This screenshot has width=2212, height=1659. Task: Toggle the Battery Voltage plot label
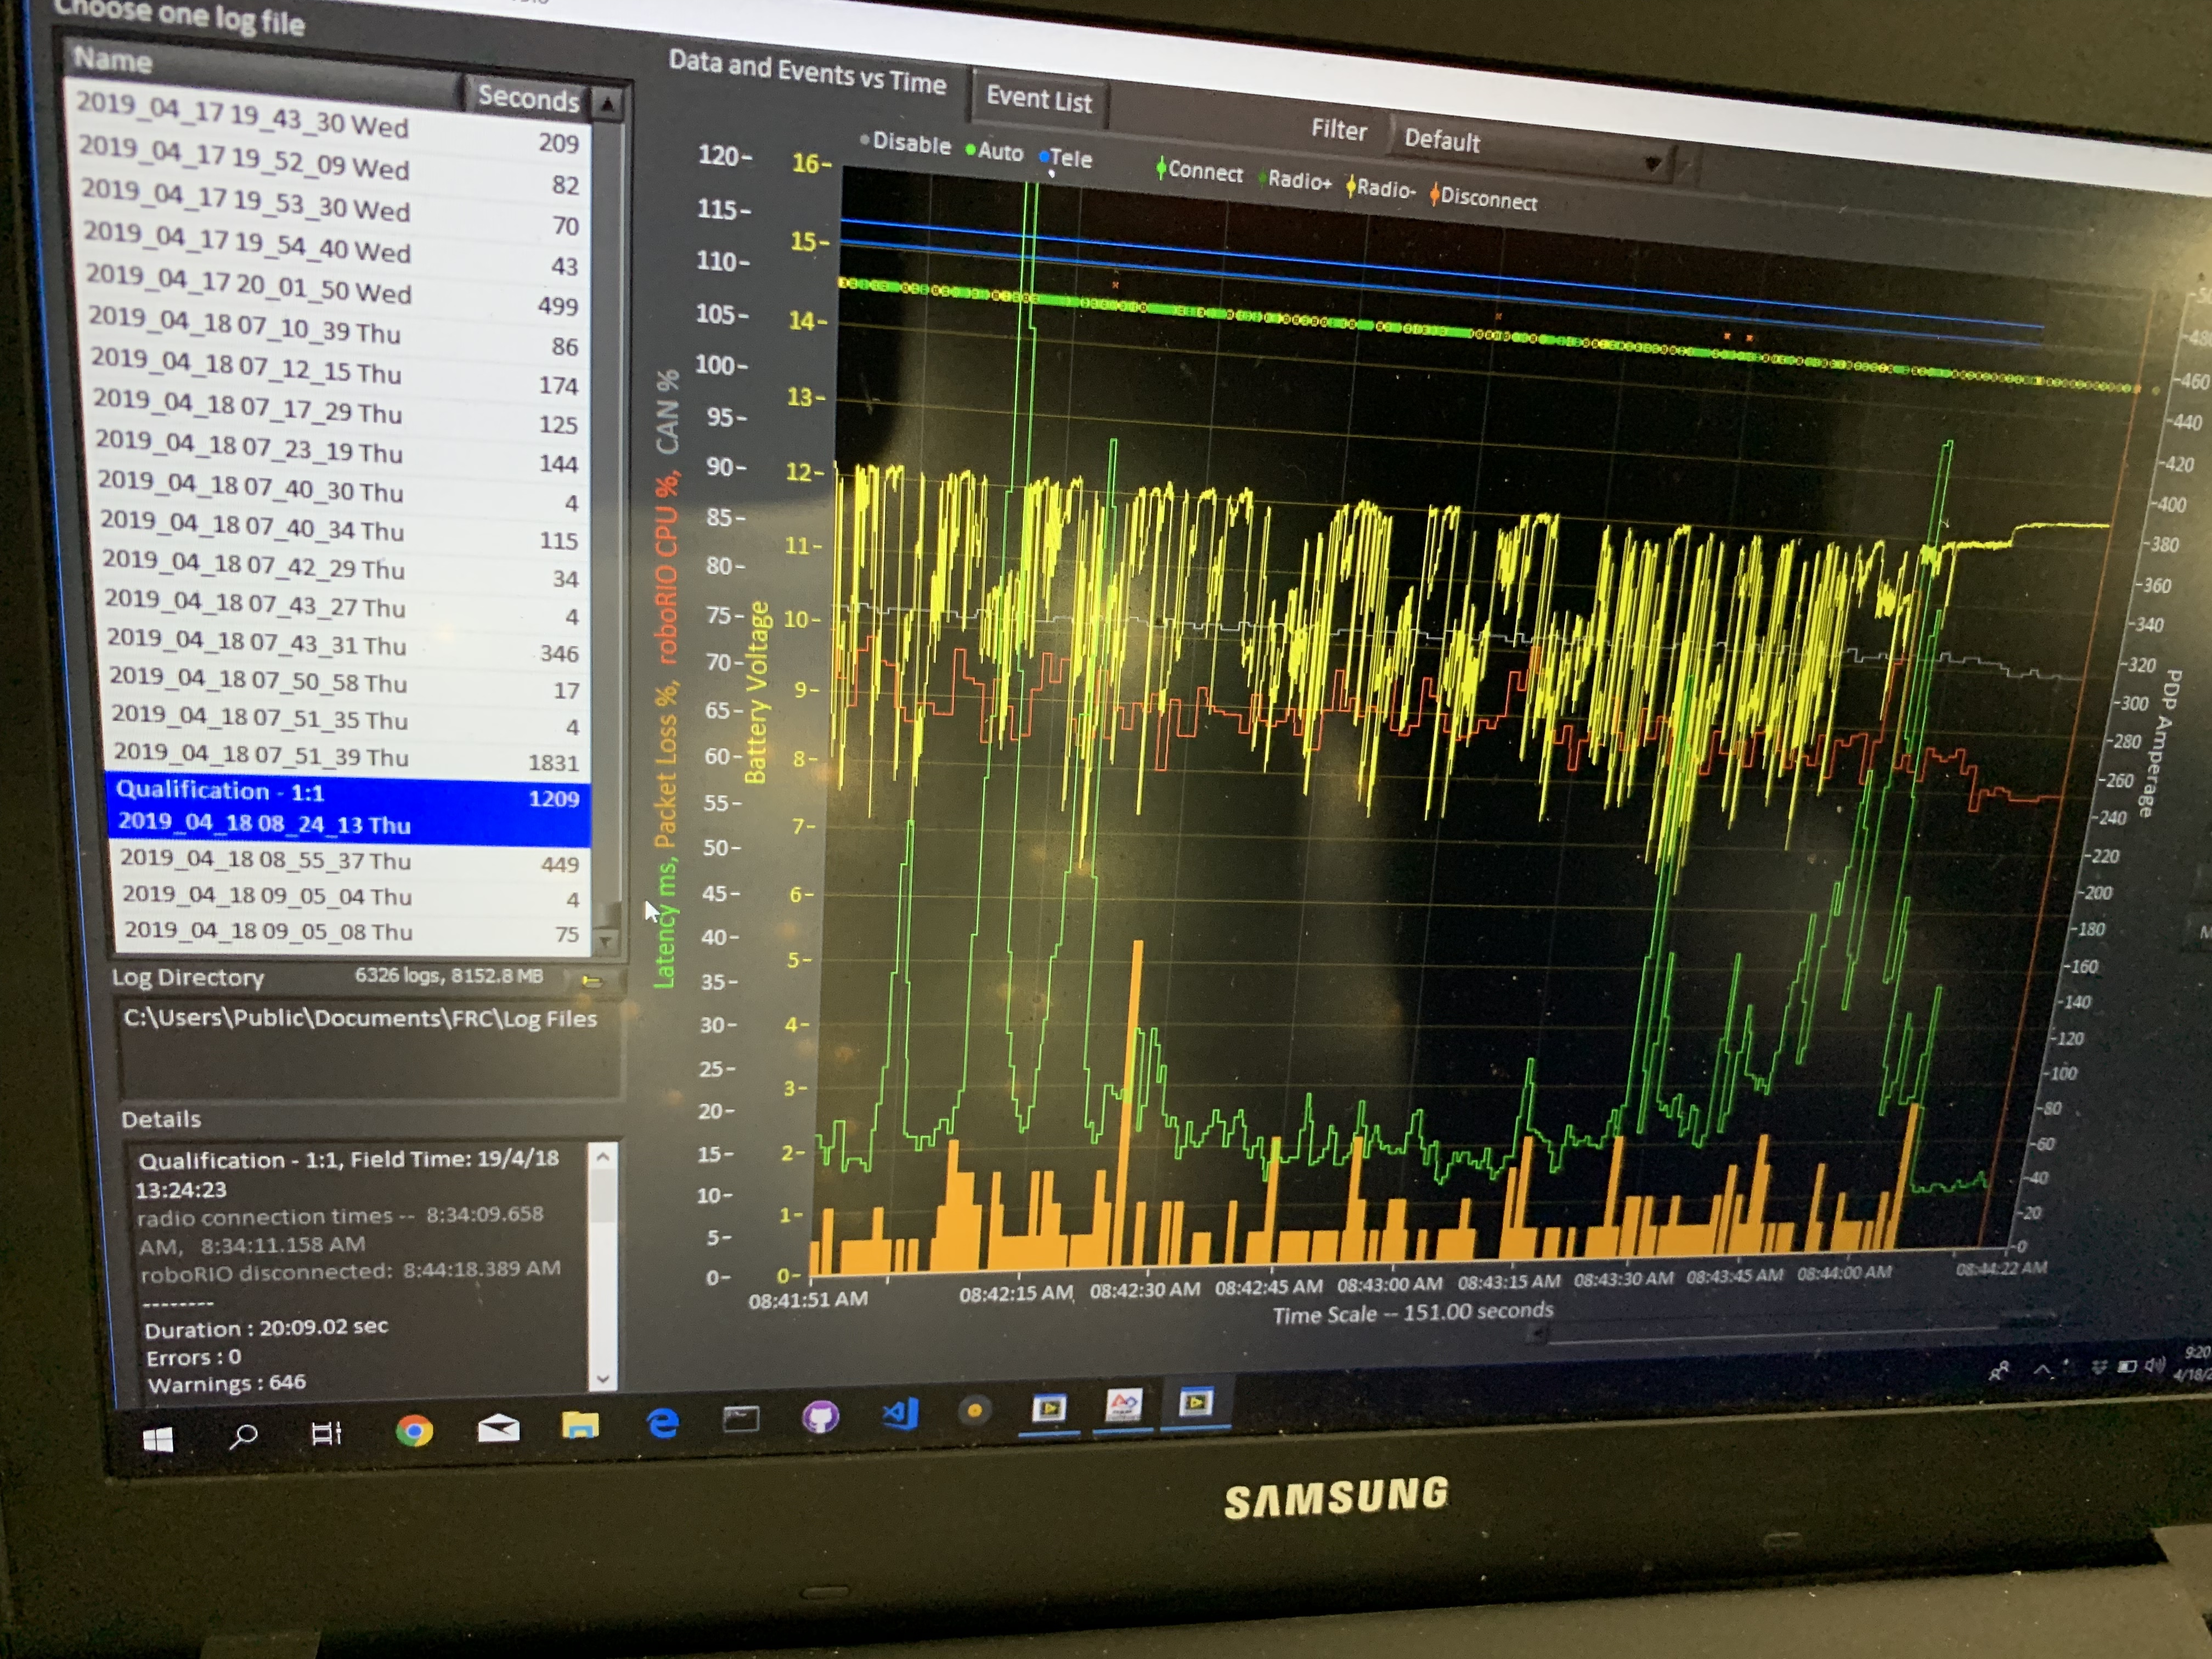[x=757, y=692]
